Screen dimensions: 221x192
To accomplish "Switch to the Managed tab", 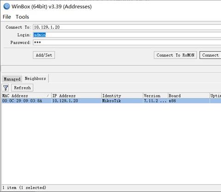I will click(x=12, y=79).
